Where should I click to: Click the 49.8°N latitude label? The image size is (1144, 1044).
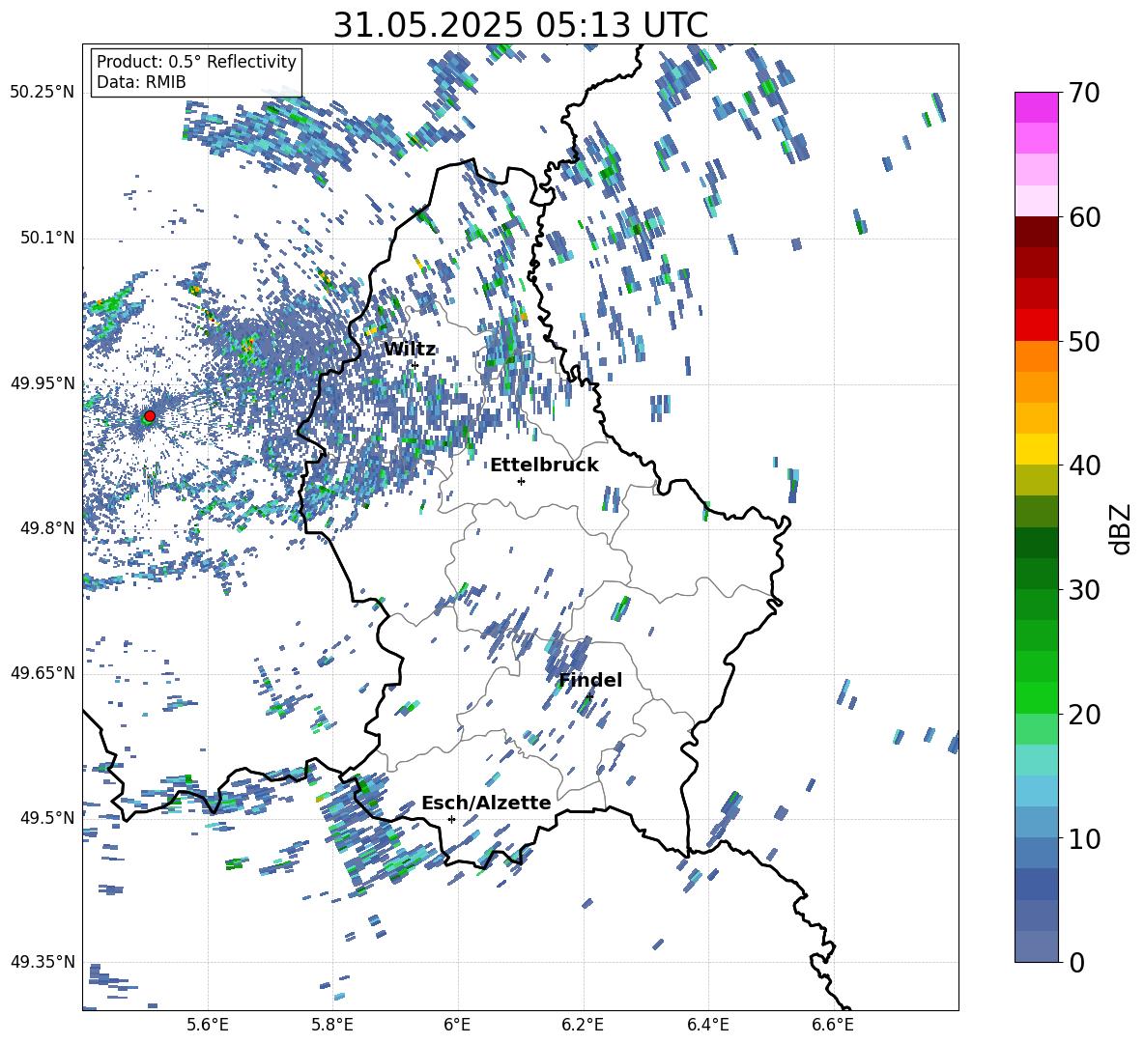[47, 528]
